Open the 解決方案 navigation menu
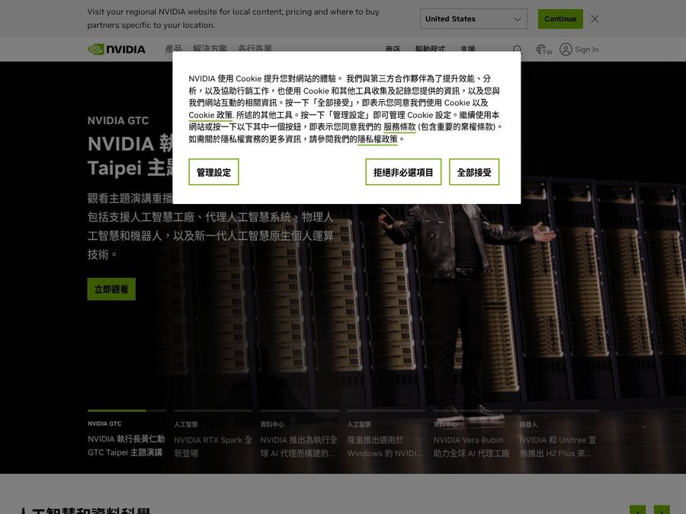 click(210, 49)
